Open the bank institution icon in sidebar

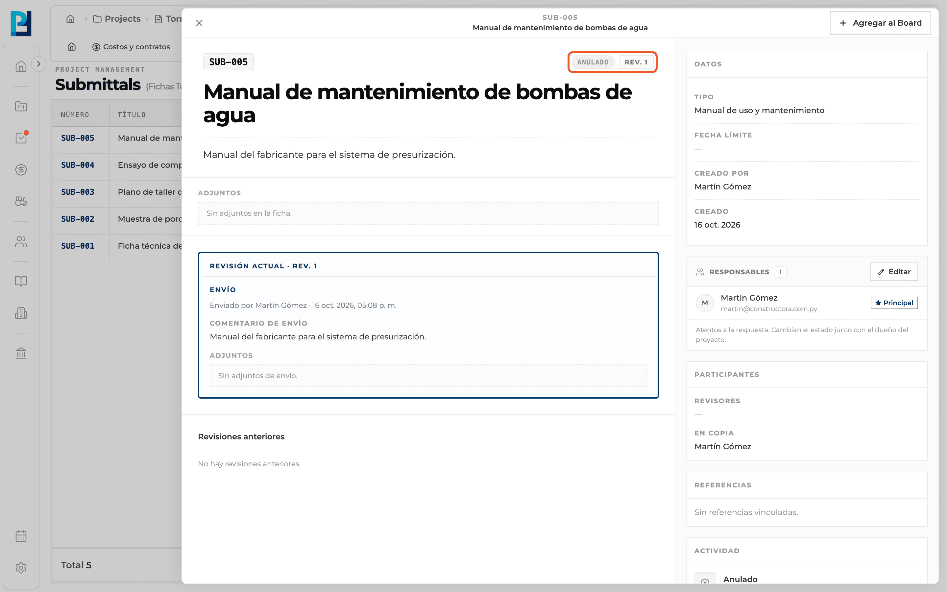tap(21, 353)
